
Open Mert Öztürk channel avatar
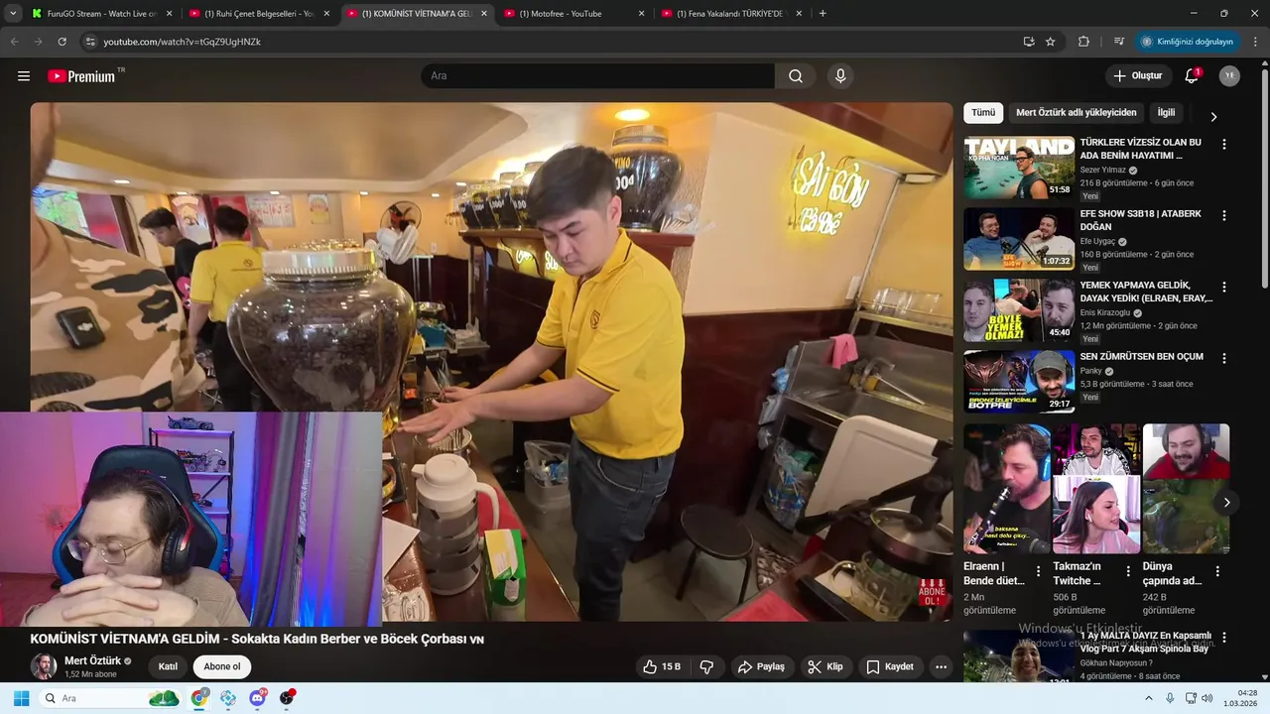[x=44, y=666]
